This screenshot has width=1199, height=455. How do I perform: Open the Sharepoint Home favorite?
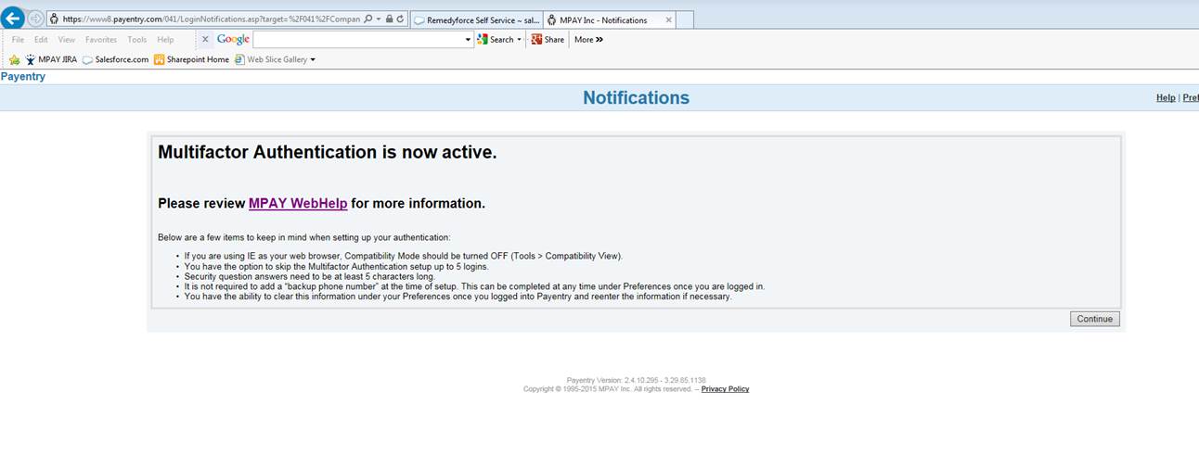coord(191,59)
